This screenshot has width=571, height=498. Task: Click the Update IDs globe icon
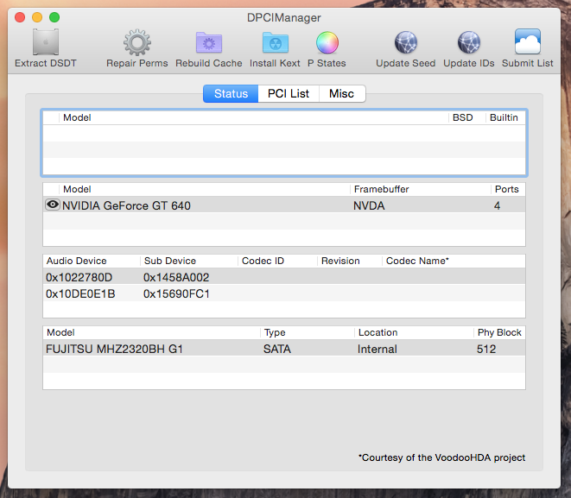[469, 42]
